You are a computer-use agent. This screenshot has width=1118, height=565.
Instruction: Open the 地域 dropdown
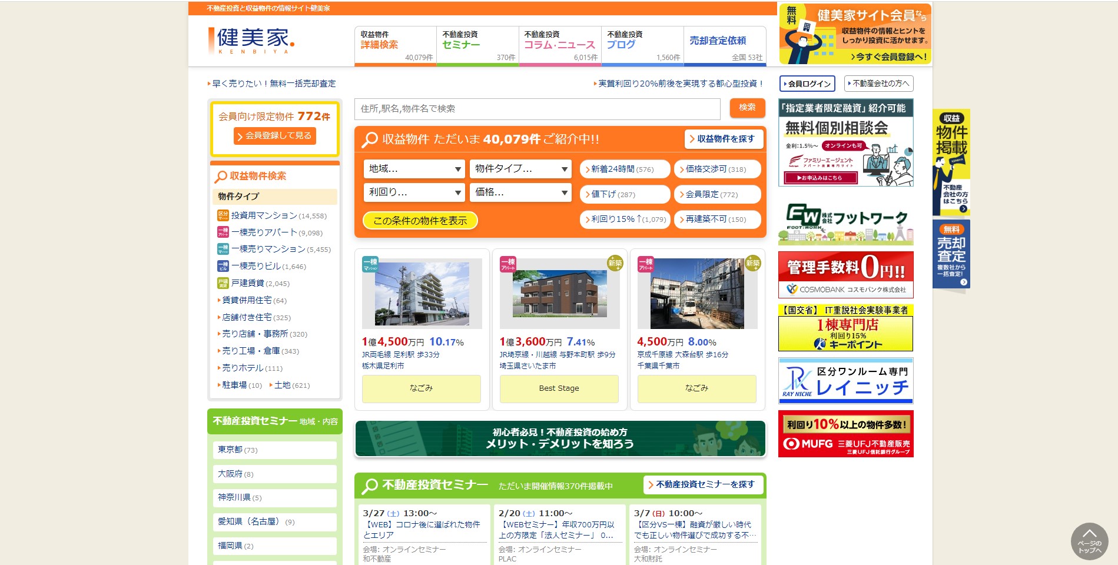pos(414,169)
